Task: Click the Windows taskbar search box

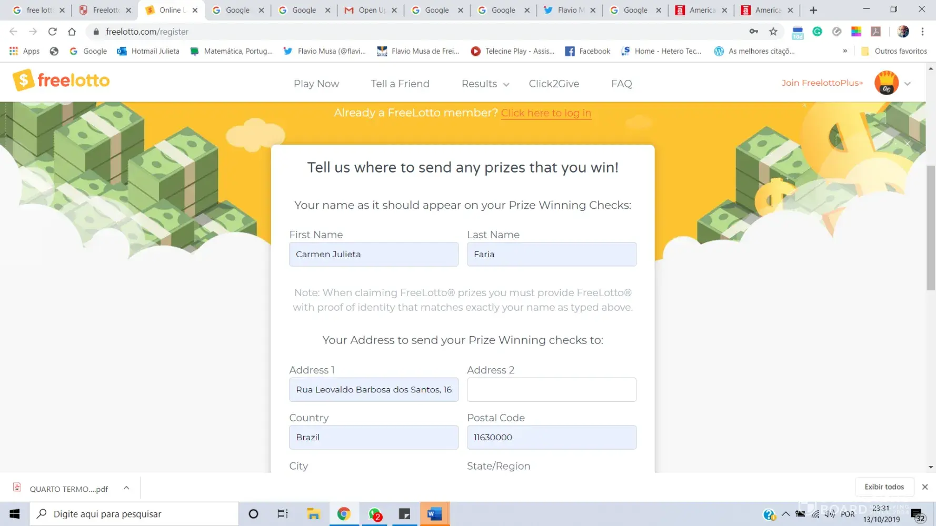Action: click(134, 514)
